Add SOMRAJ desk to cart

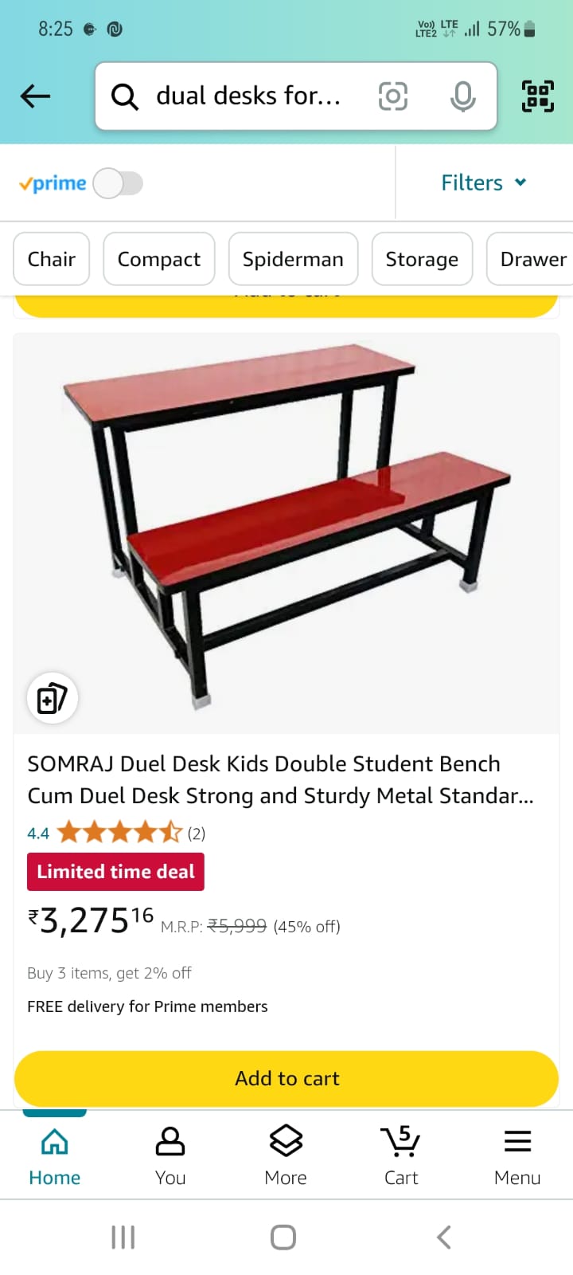[286, 1078]
